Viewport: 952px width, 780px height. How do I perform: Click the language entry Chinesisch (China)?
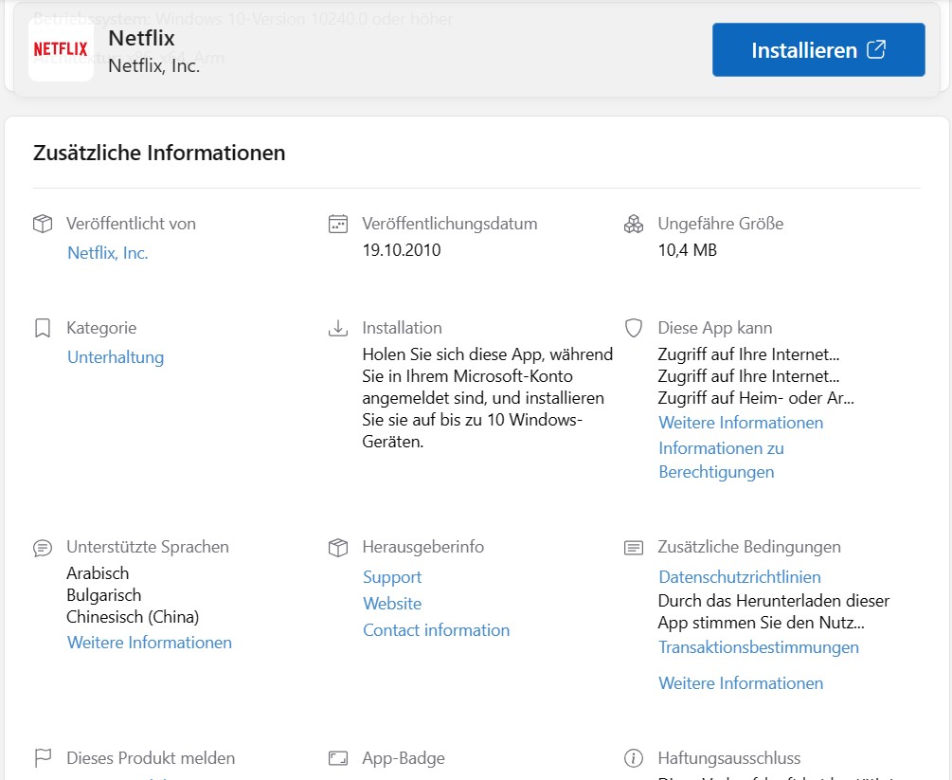tap(133, 617)
